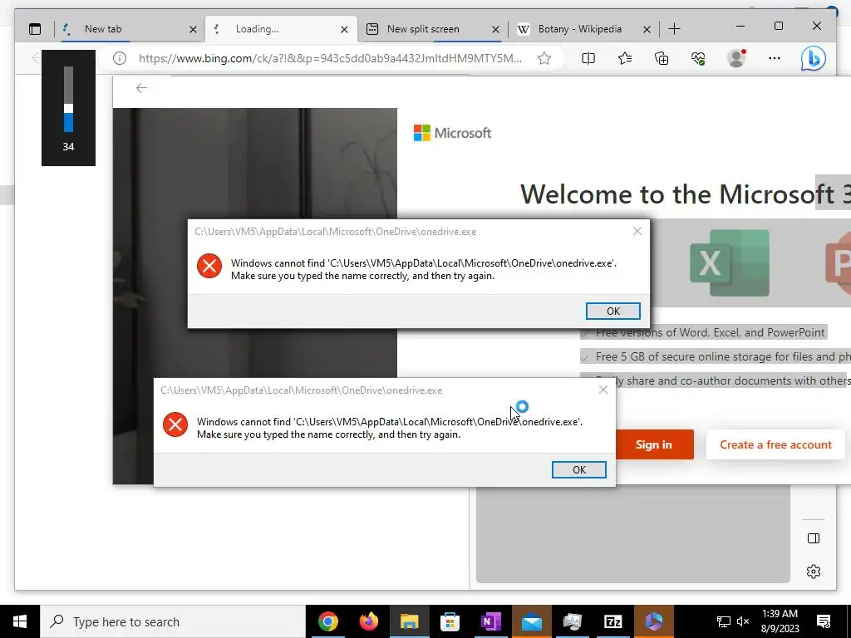
Task: Open the Botany - Wikipedia tab
Action: (584, 29)
